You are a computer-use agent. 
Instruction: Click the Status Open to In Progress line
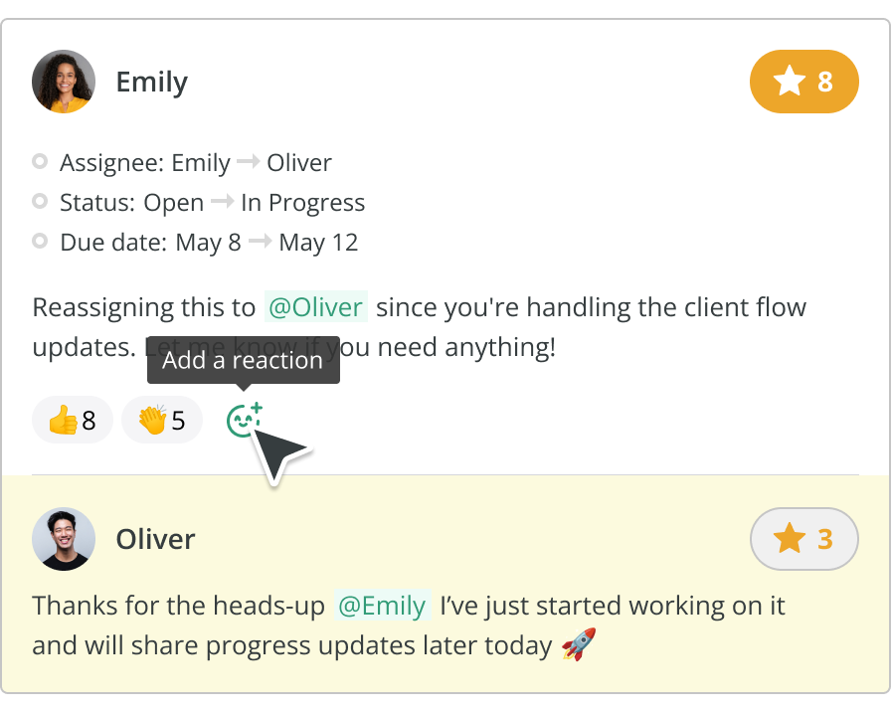tap(212, 203)
